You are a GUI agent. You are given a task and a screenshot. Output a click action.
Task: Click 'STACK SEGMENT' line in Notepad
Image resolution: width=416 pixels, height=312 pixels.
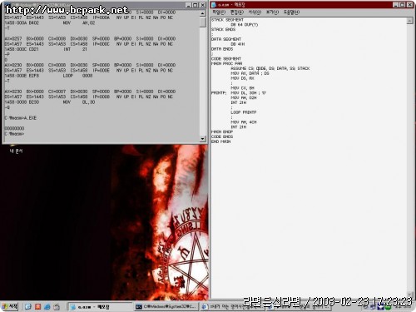(227, 20)
